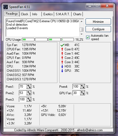Click the Aux0 Fan 1004 RPM reading
Screen dimensions: 118x136
(21, 54)
